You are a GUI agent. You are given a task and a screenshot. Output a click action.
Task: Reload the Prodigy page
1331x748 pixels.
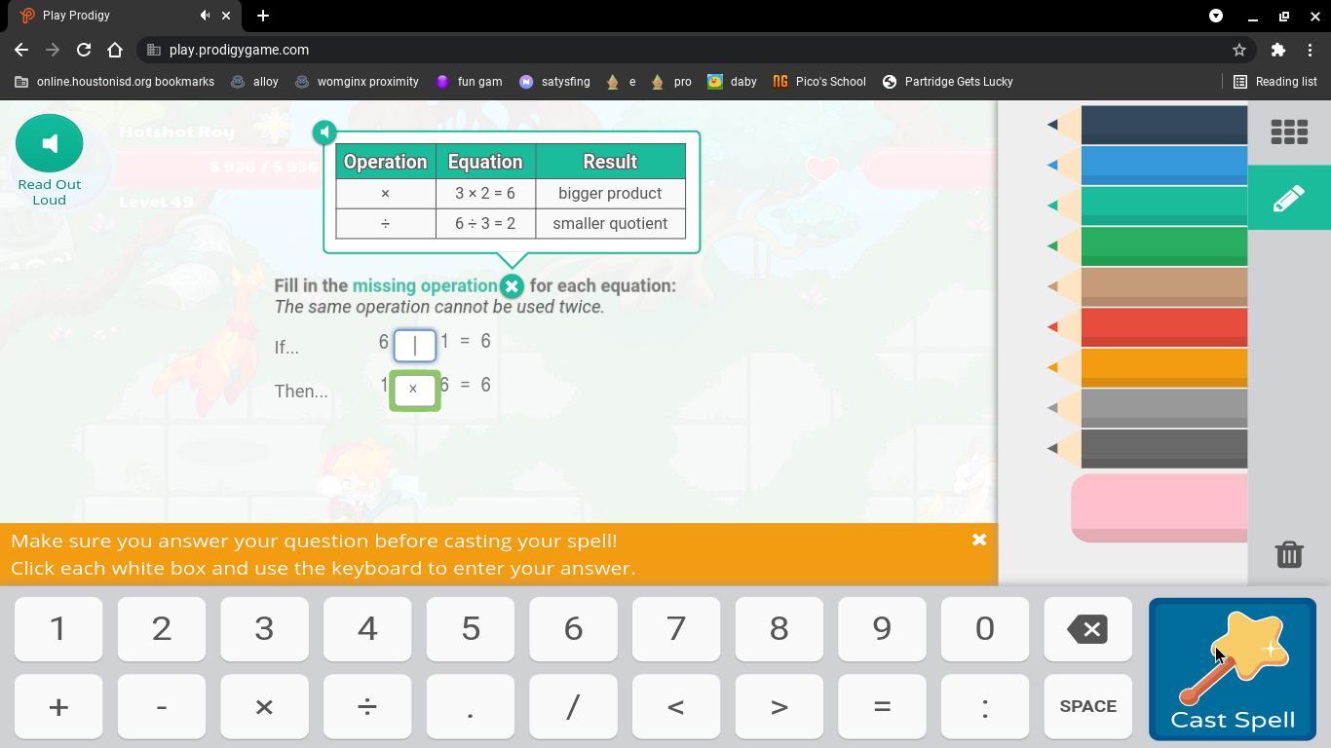pos(84,50)
